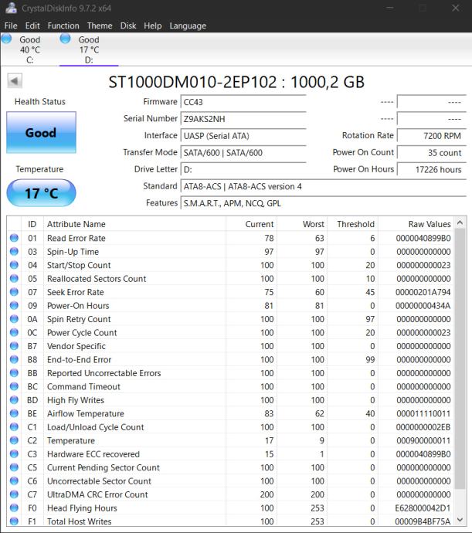Viewport: 472px width, 533px height.
Task: Open the Function menu
Action: coord(63,25)
